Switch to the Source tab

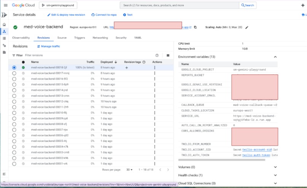[62, 38]
